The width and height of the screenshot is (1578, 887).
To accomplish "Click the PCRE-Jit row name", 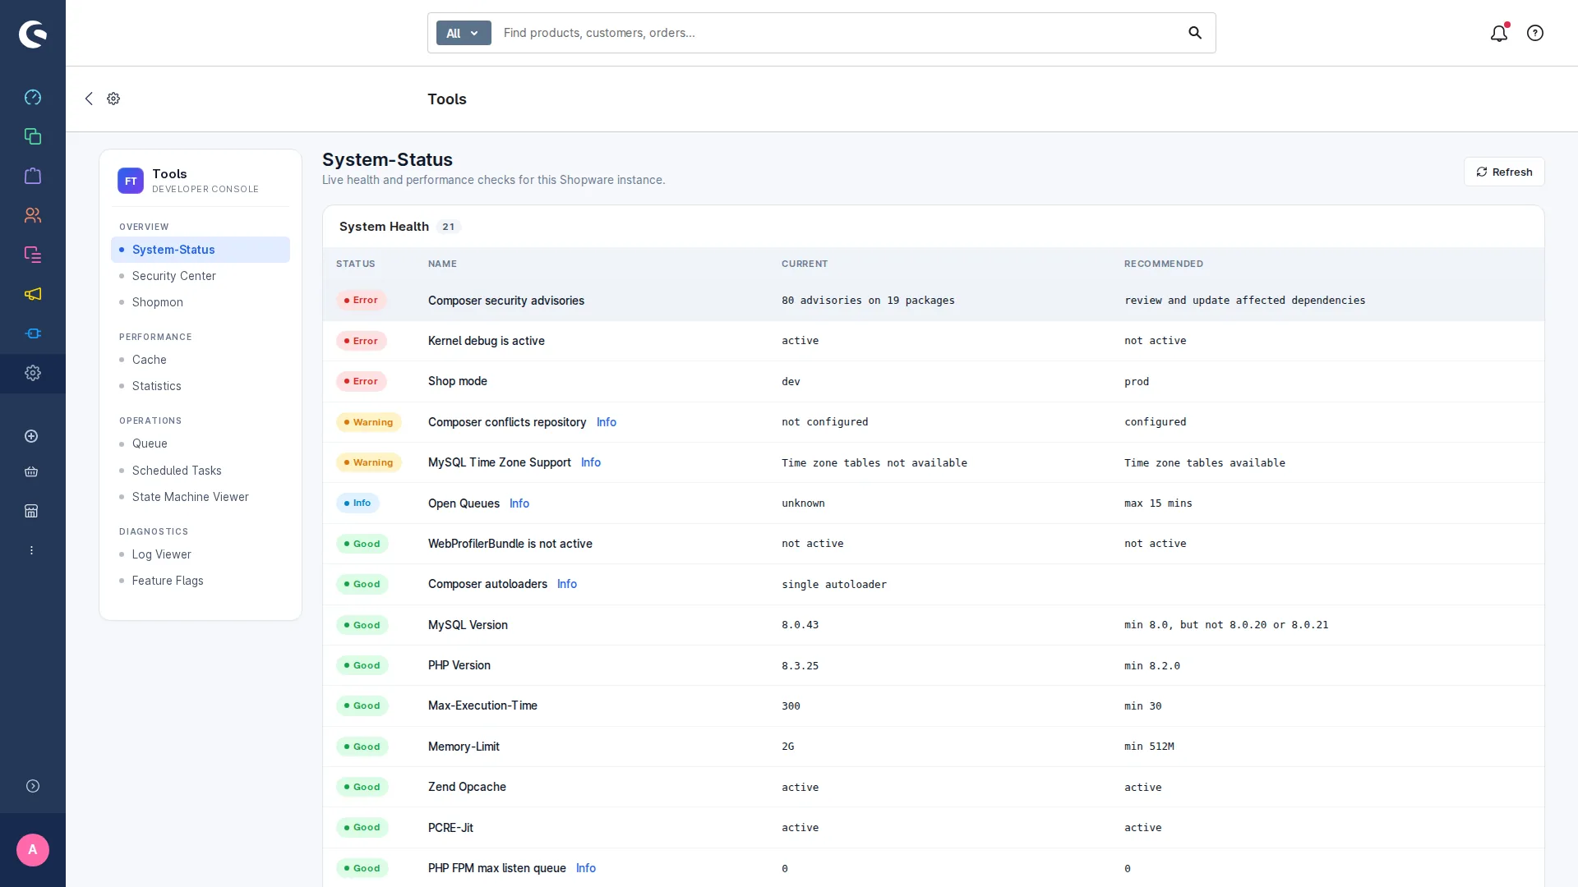I will [x=450, y=828].
